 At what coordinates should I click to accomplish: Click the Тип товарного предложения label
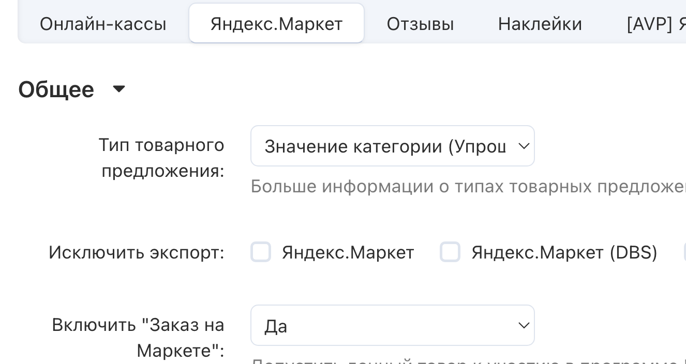(x=162, y=158)
